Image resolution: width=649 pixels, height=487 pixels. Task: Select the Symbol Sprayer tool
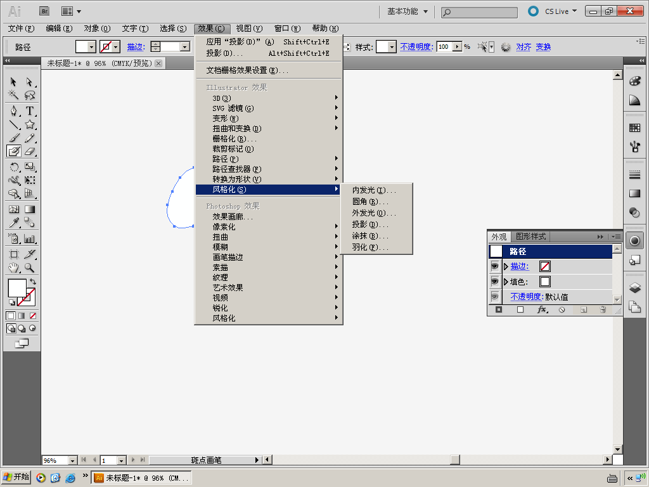tap(13, 238)
